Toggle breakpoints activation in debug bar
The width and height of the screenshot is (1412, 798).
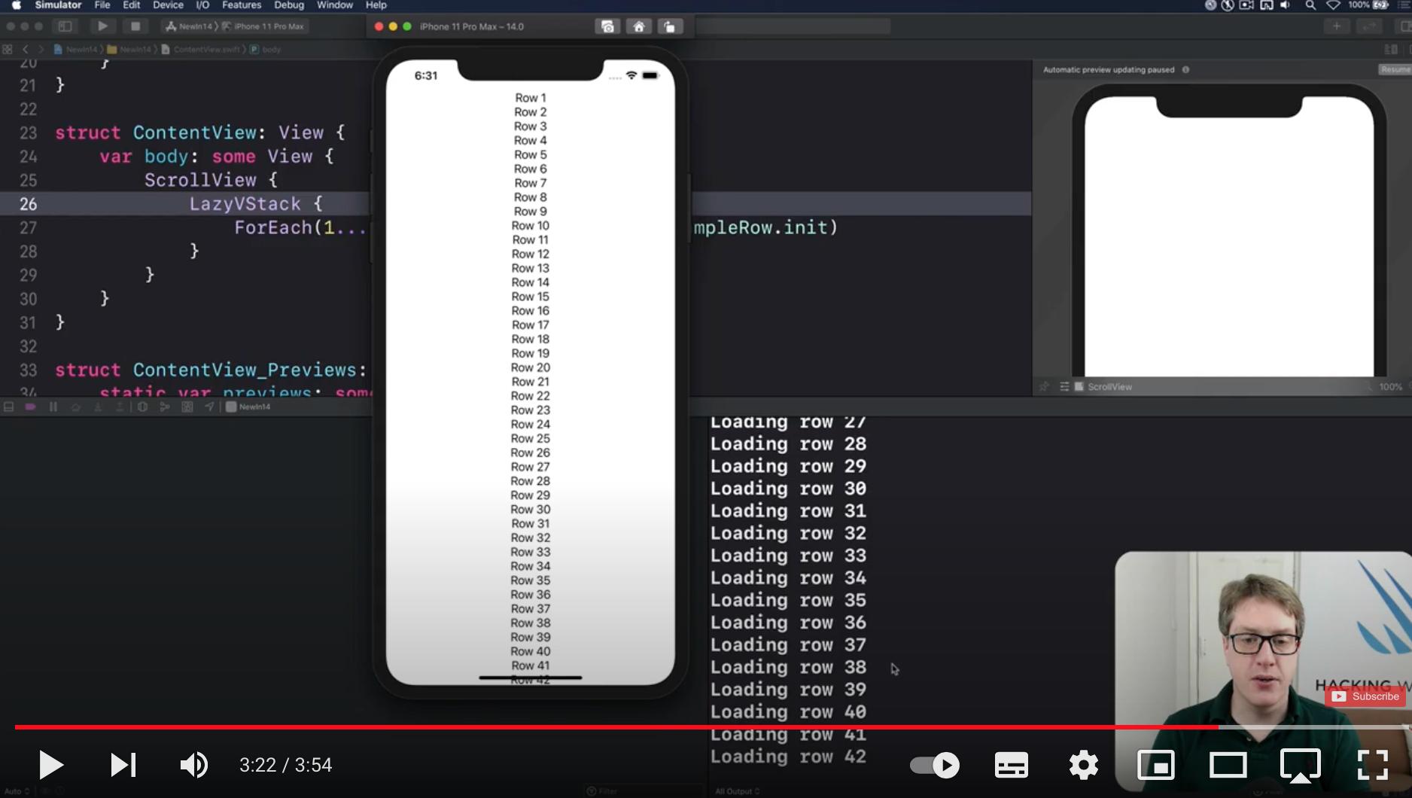click(x=30, y=407)
